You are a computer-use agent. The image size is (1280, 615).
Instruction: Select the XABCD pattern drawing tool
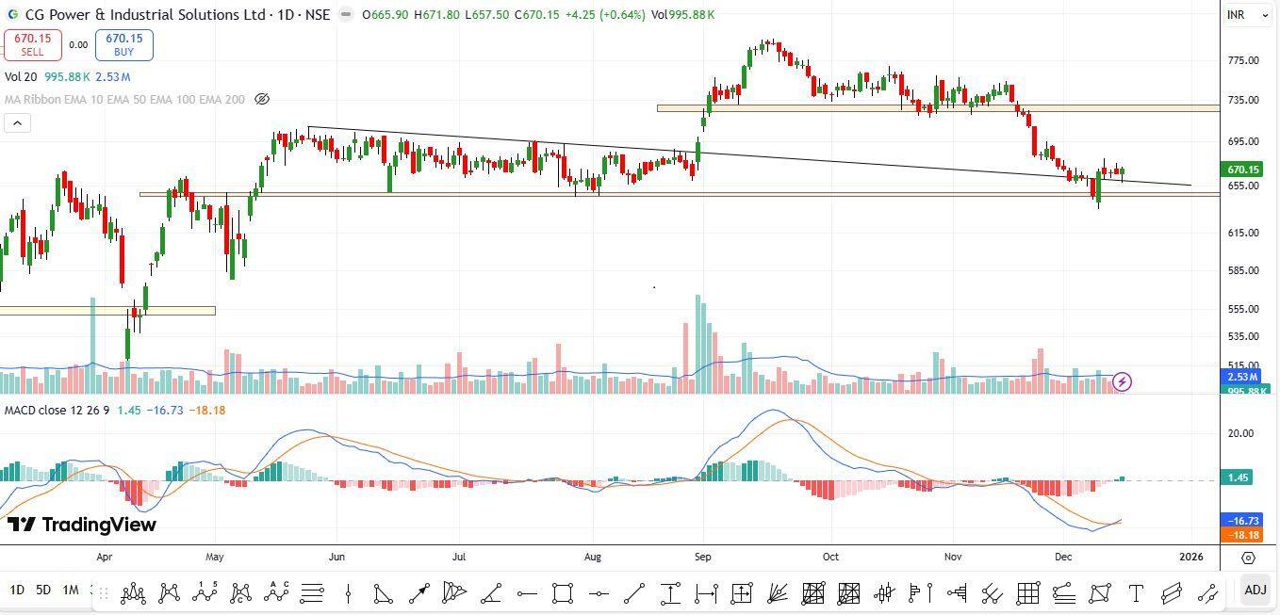pos(169,593)
